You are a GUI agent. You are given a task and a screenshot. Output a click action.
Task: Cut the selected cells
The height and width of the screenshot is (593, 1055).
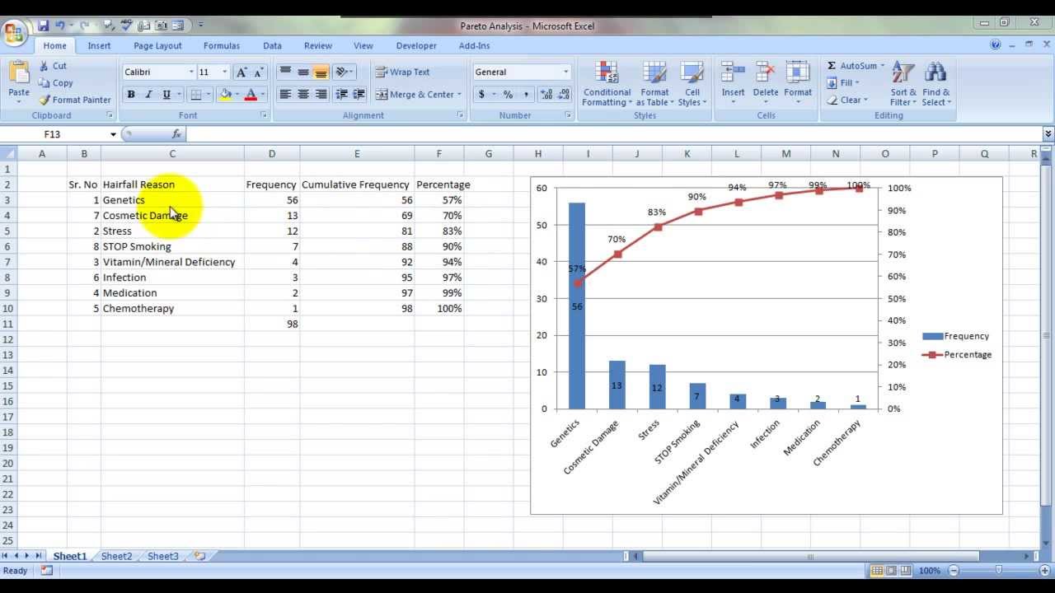53,66
